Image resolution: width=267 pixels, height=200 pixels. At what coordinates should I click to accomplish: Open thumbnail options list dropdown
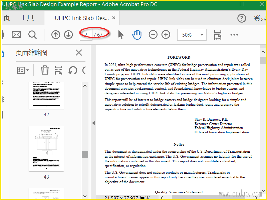coord(23,70)
